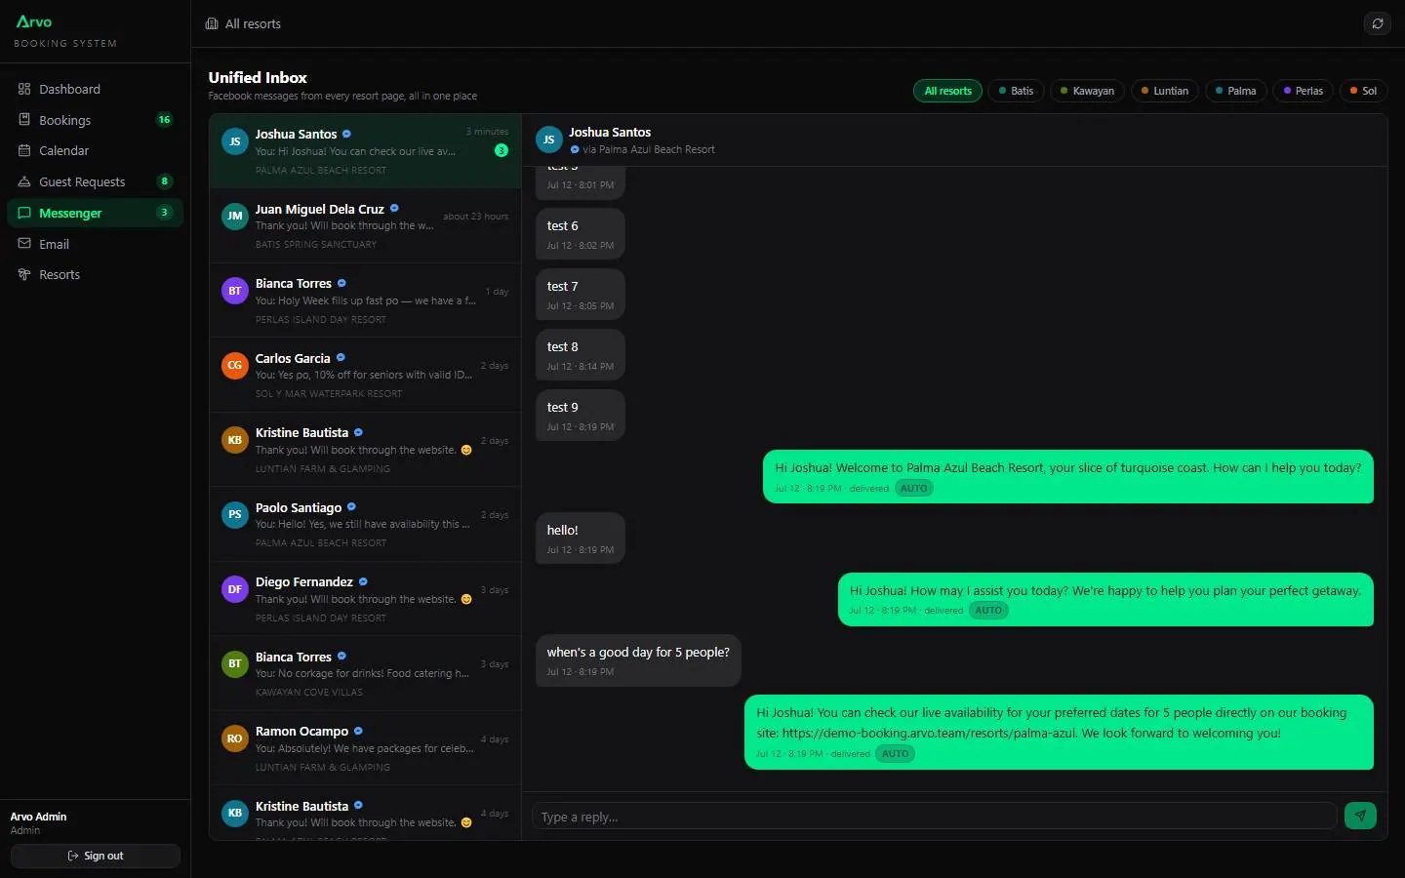Click the Sign out button

pyautogui.click(x=96, y=856)
